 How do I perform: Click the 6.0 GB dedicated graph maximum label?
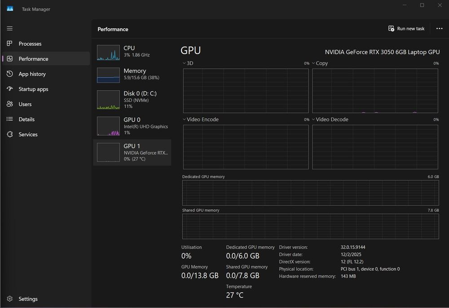[433, 176]
